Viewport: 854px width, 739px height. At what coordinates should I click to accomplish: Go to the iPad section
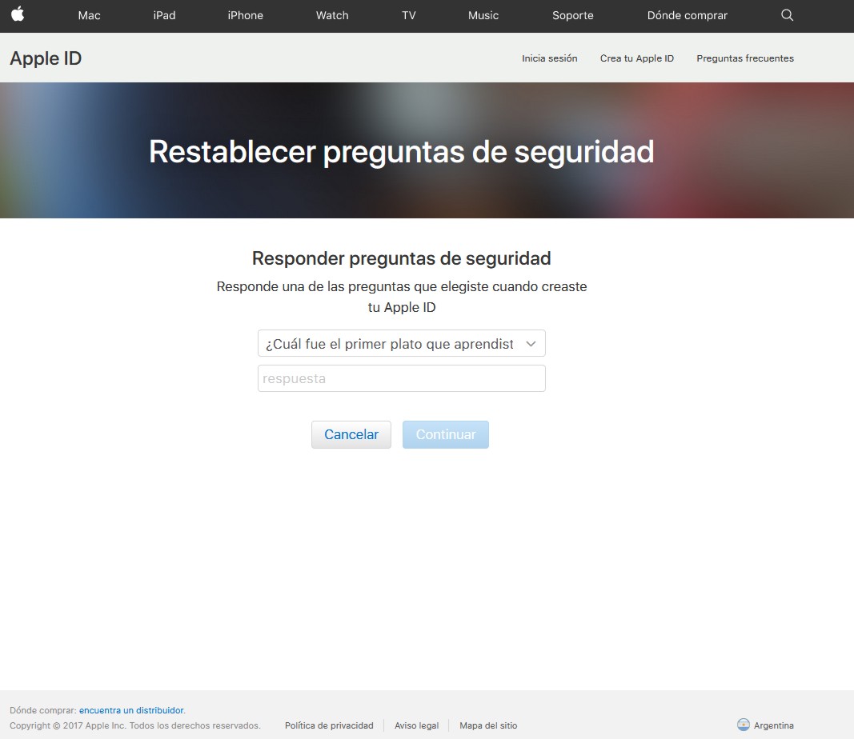pyautogui.click(x=165, y=15)
